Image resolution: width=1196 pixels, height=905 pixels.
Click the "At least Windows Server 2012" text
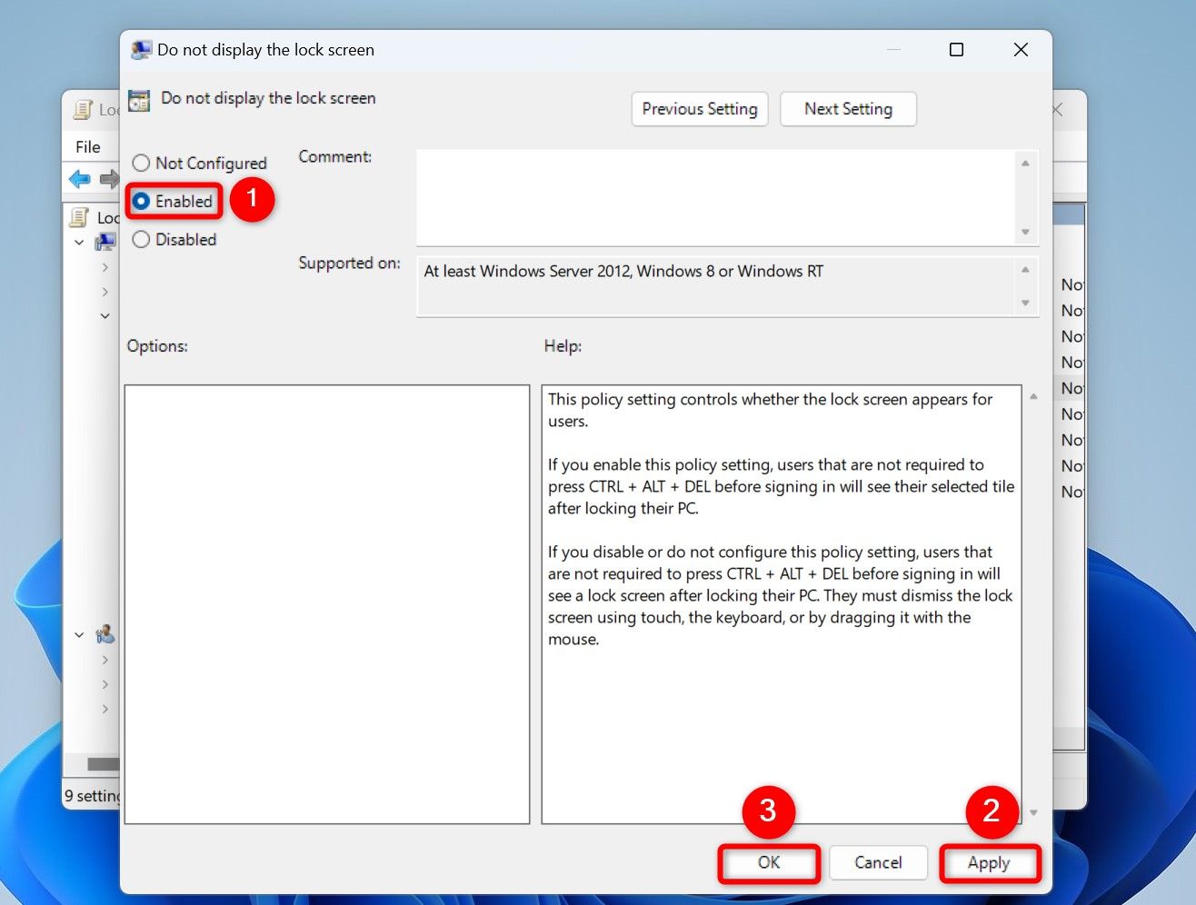623,271
